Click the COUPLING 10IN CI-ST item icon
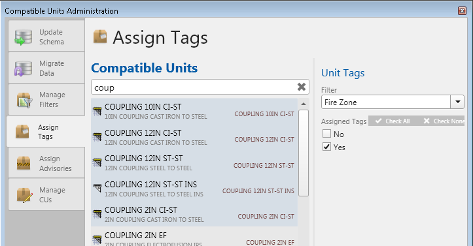Image resolution: width=473 pixels, height=246 pixels. coord(97,111)
